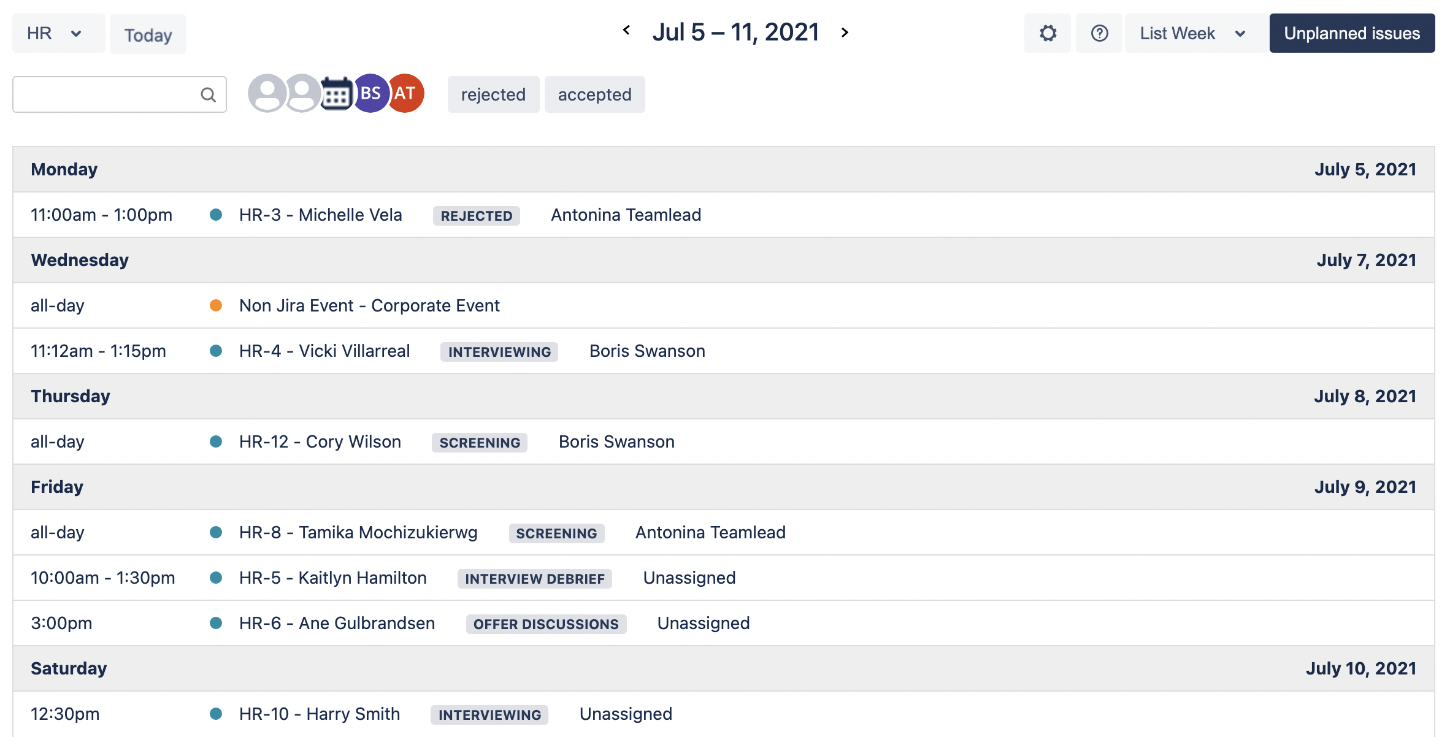Click the Today button
Image resolution: width=1450 pixels, height=737 pixels.
point(148,35)
